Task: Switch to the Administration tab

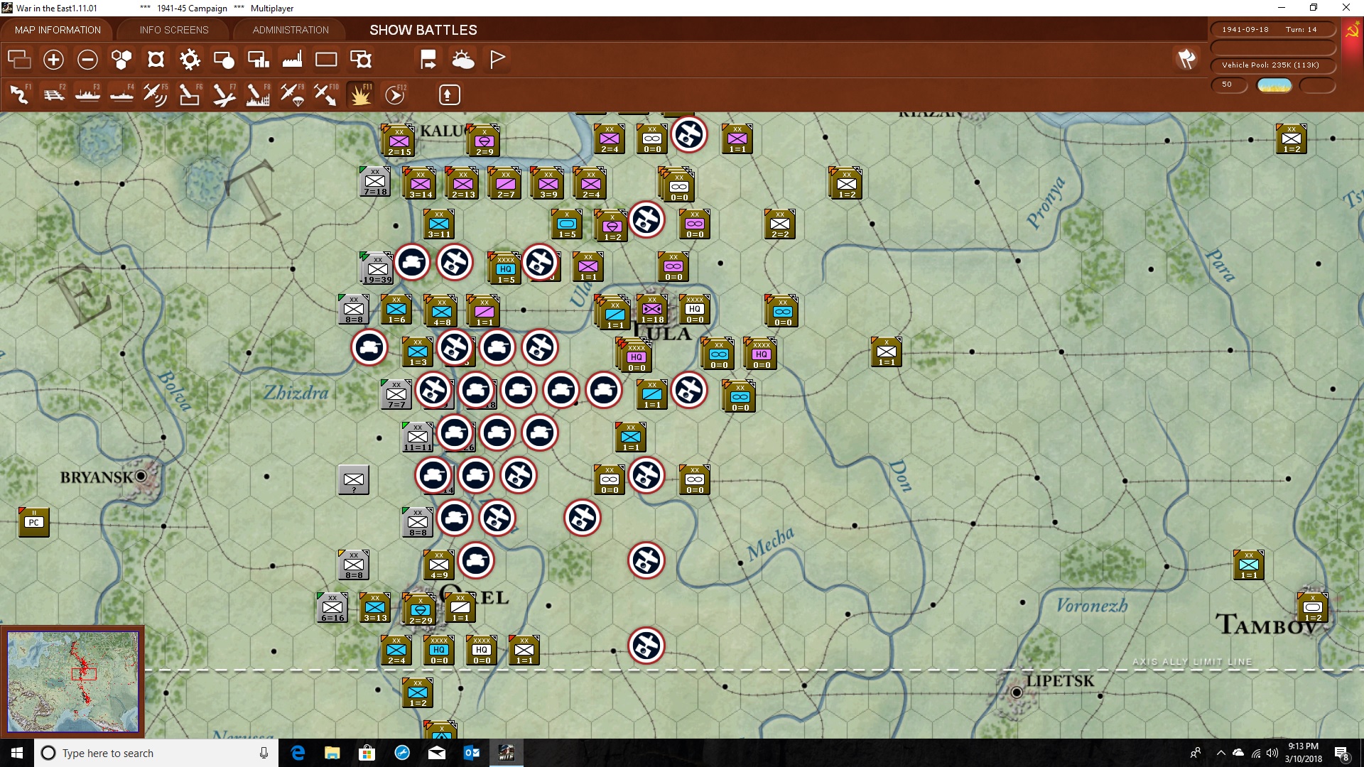Action: [x=291, y=30]
